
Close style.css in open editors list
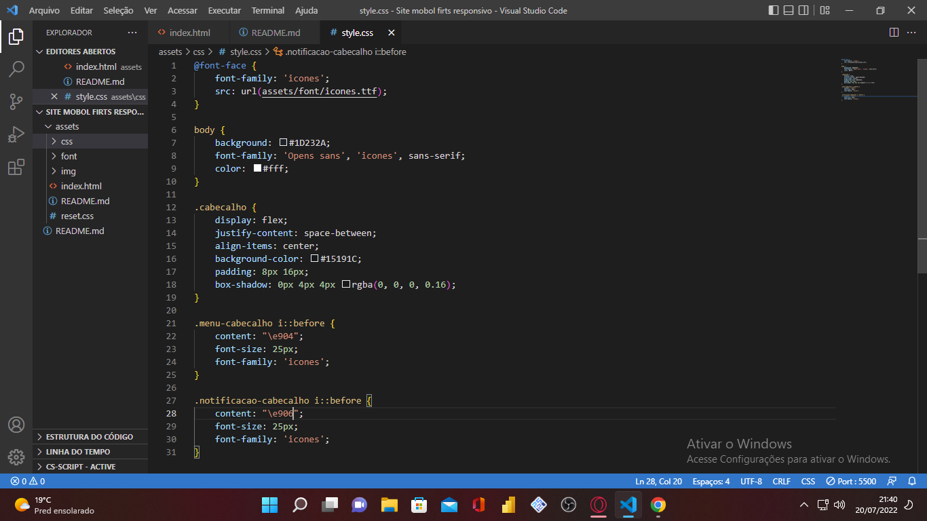tap(54, 96)
